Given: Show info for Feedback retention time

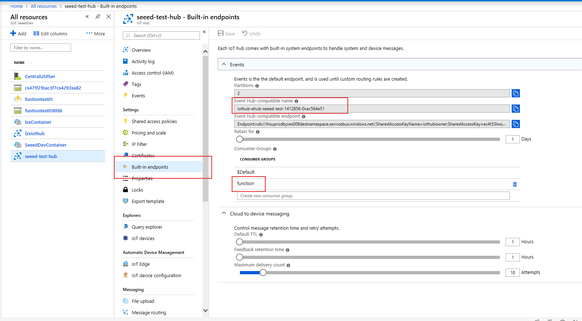Looking at the screenshot, I should [x=287, y=250].
